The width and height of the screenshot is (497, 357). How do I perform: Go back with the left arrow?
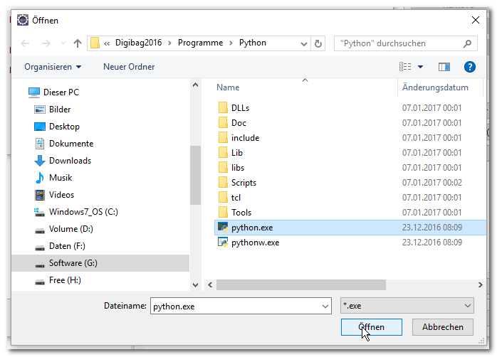pos(25,43)
